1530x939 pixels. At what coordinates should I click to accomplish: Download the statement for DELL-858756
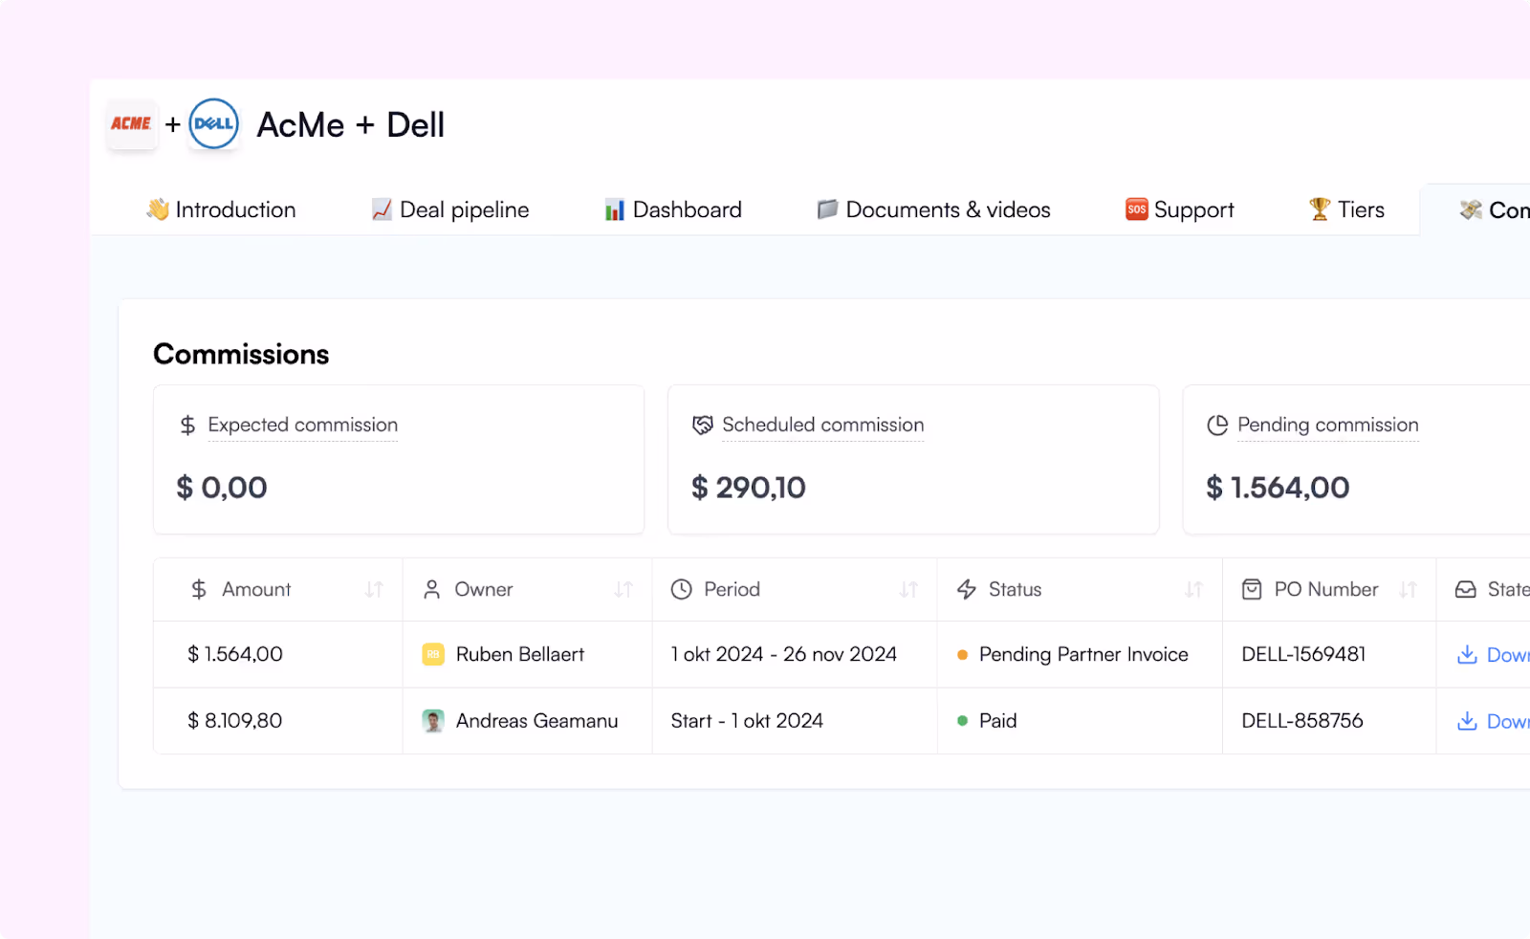(x=1492, y=721)
